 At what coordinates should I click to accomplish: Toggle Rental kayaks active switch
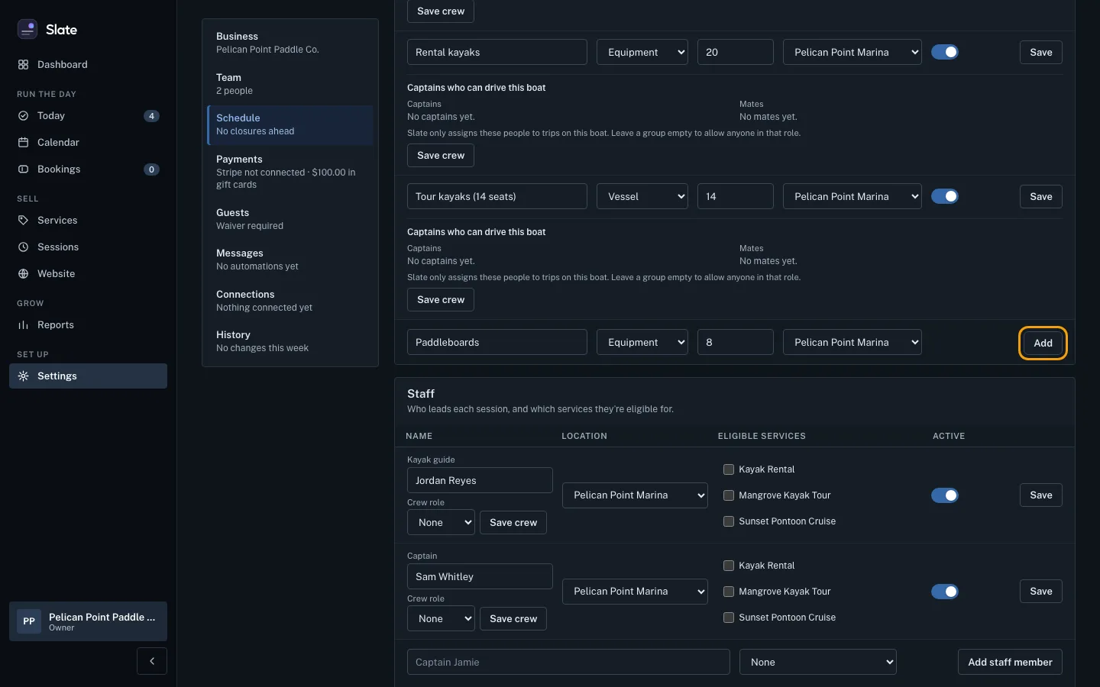click(945, 52)
